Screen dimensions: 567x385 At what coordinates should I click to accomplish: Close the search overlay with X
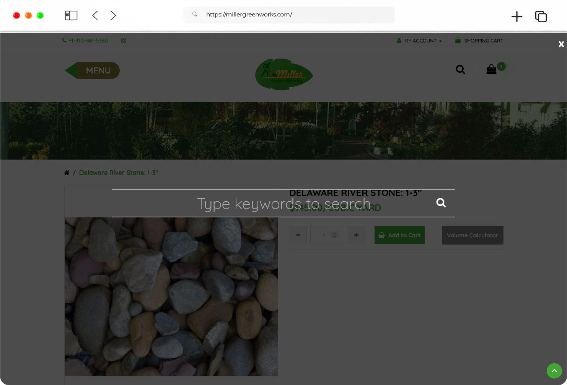point(561,44)
